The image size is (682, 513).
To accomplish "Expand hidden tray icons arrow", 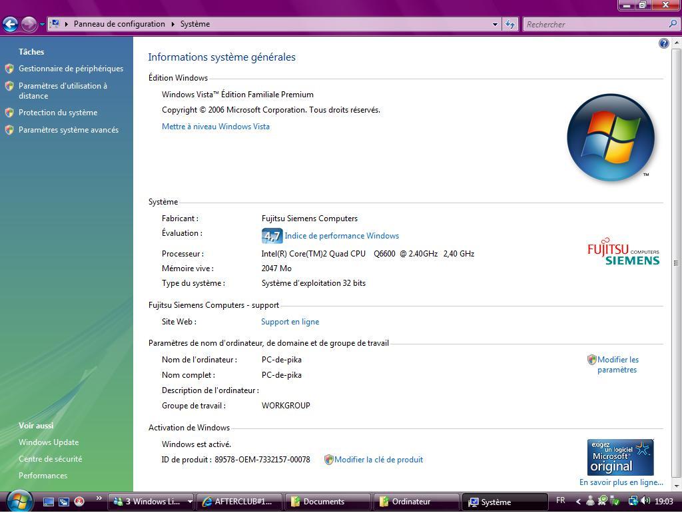I will coord(578,502).
